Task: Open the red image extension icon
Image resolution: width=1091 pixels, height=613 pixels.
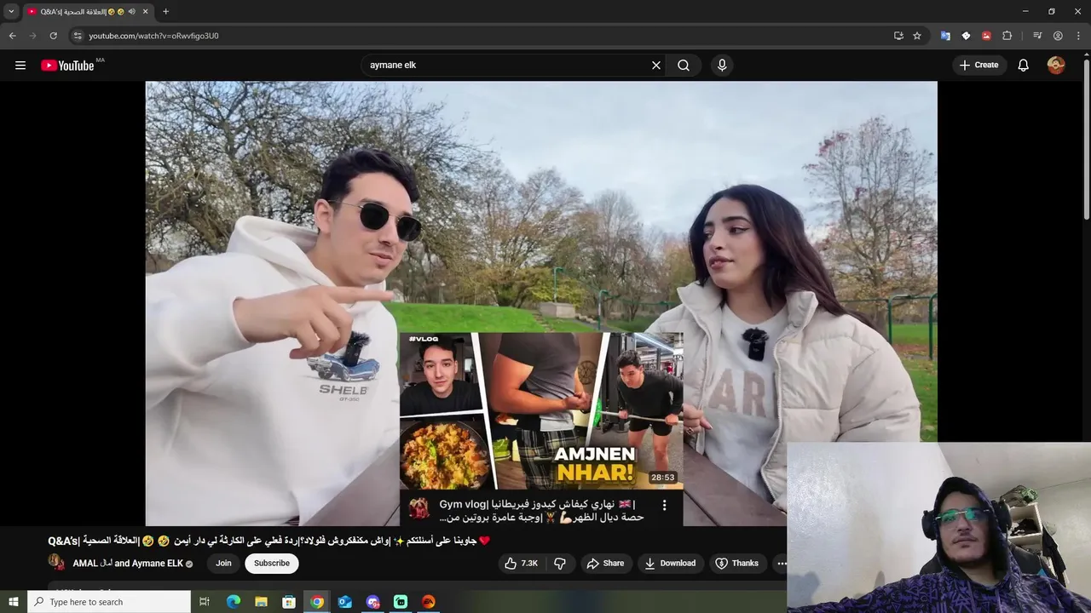Action: [986, 36]
